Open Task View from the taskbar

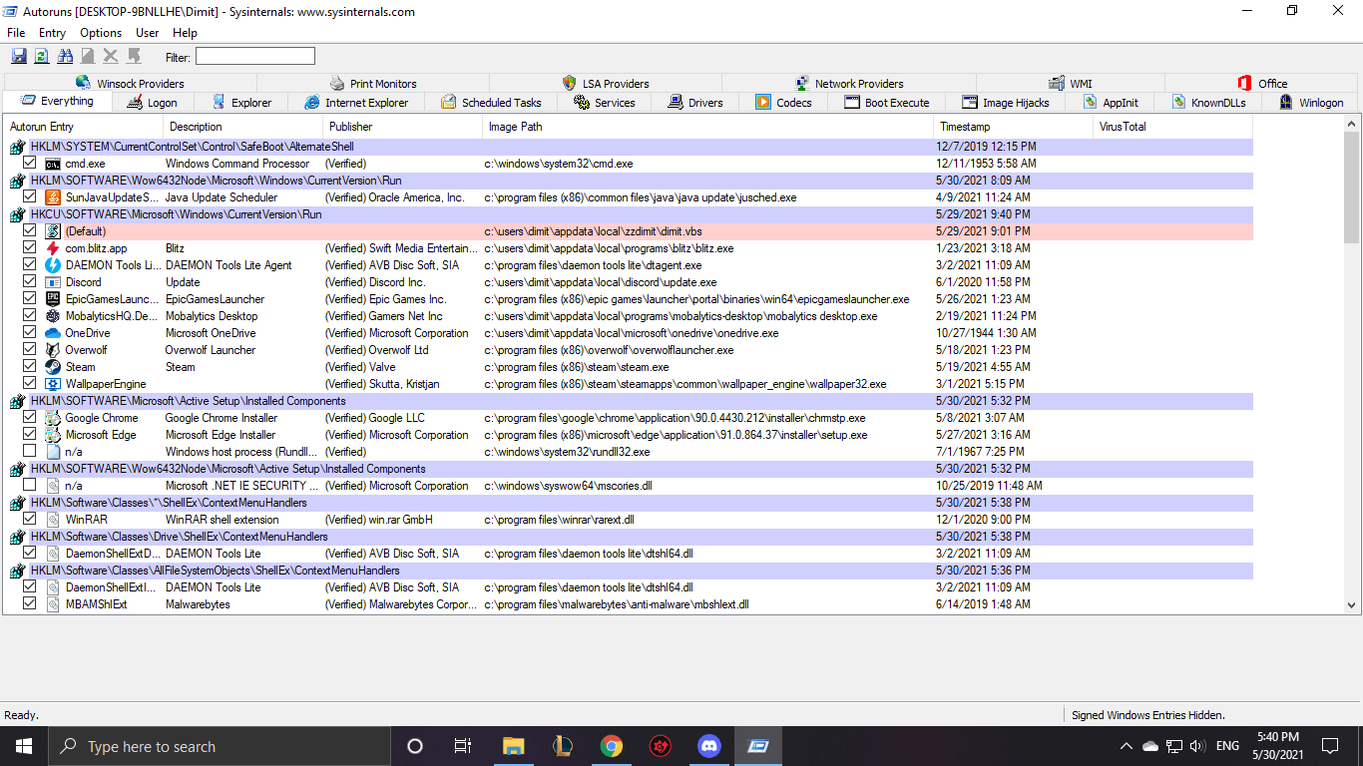[x=462, y=746]
